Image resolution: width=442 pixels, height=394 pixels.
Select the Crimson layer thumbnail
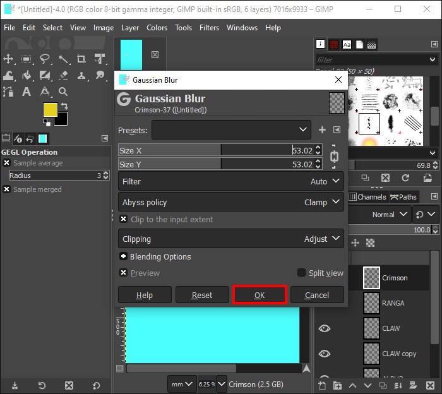pyautogui.click(x=371, y=278)
